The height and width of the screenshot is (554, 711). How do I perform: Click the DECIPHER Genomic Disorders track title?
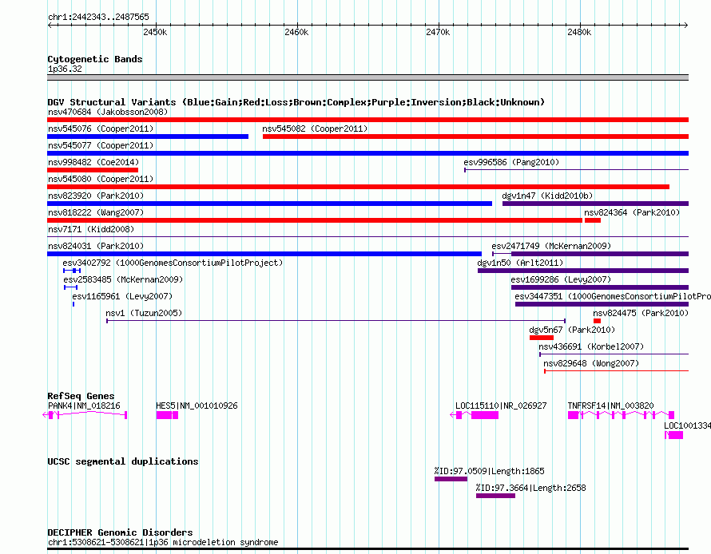coord(120,532)
